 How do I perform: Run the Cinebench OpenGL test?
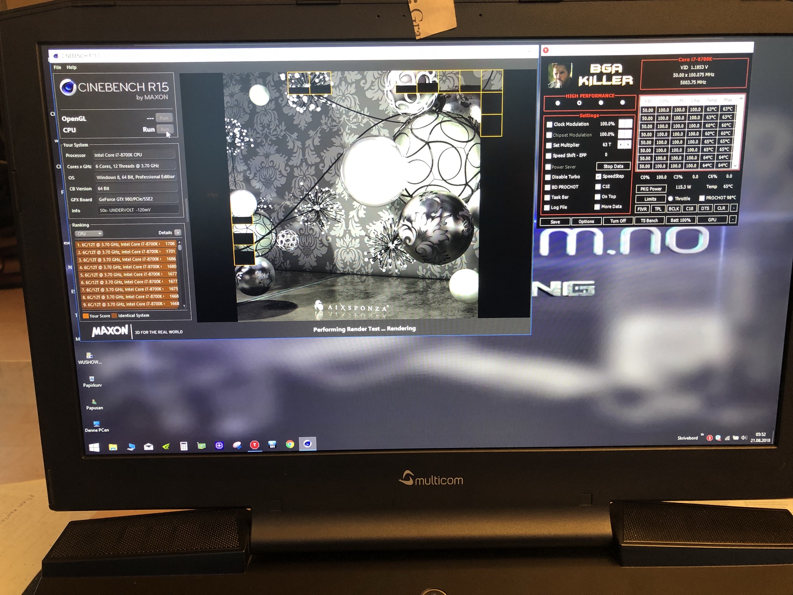(164, 118)
